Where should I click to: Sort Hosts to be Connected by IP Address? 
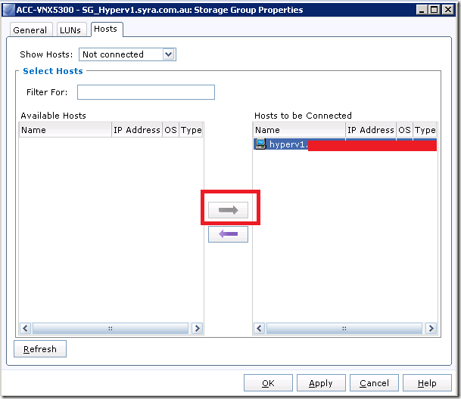(371, 130)
